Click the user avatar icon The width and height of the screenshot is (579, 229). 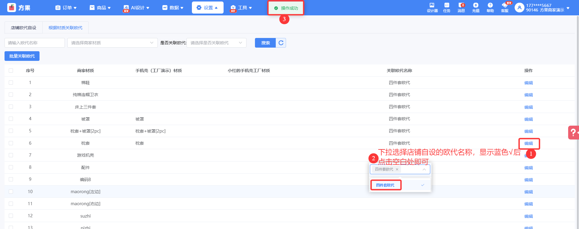[x=519, y=8]
